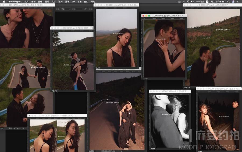This screenshot has height=152, width=242.
Task: Activate the DSC06485.jpg window title bar
Action: [x=72, y=28]
